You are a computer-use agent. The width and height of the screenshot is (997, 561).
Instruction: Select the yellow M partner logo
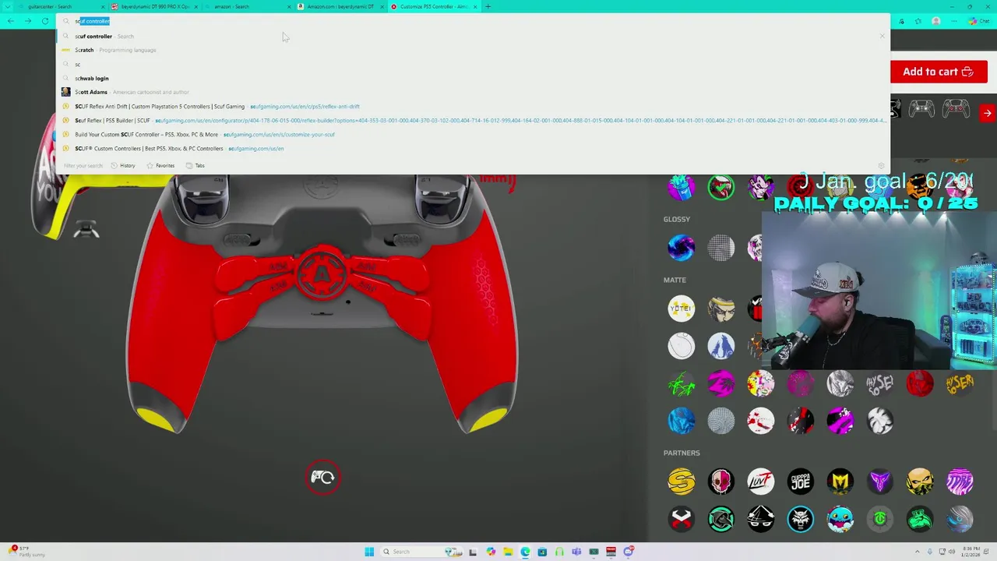click(840, 482)
